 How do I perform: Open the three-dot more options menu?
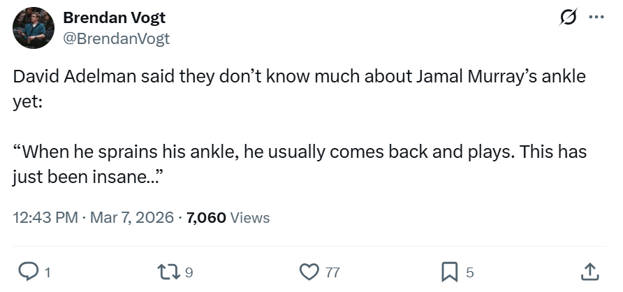pyautogui.click(x=596, y=18)
